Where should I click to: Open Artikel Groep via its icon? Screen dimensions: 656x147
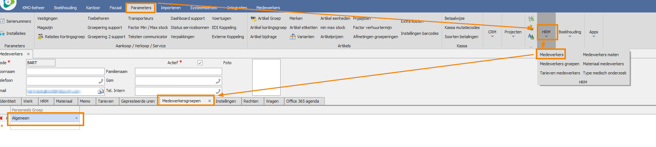[x=253, y=18]
